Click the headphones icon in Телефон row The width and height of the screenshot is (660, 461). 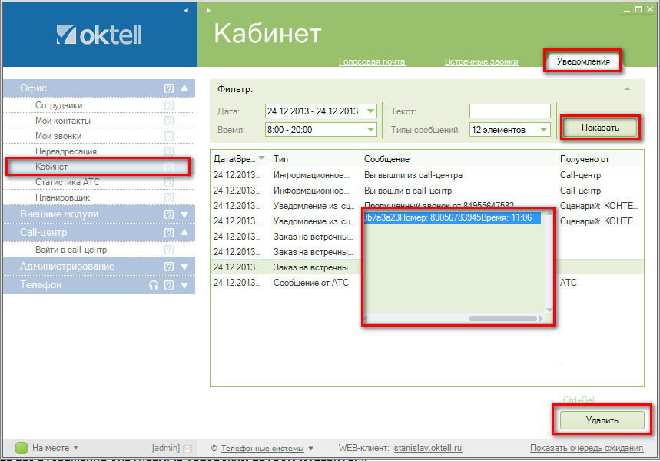(x=154, y=285)
